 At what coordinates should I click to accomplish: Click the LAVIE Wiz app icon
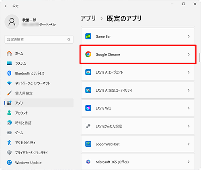[x=88, y=108]
